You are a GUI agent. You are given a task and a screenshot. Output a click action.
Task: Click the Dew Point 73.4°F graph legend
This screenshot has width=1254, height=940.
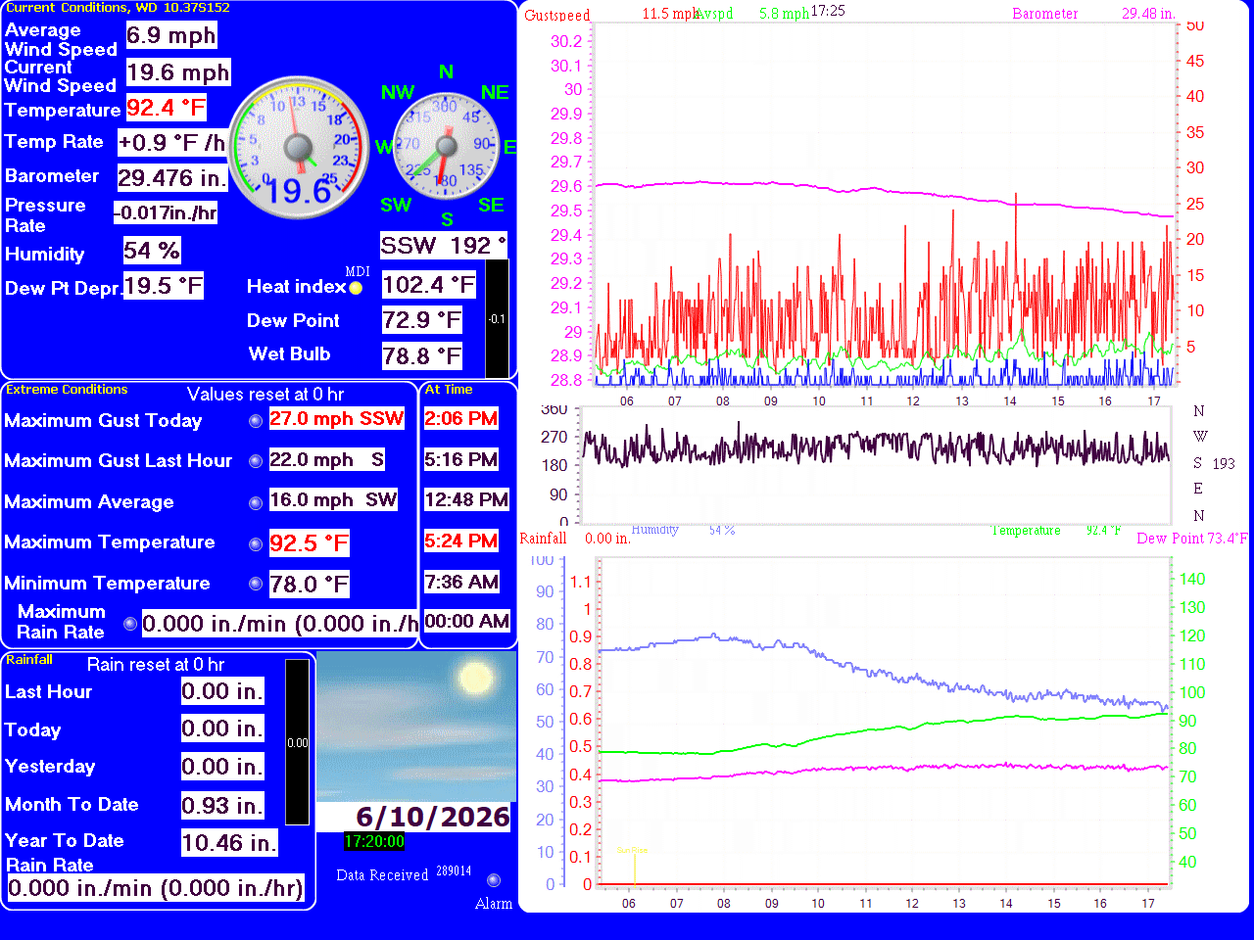point(1192,539)
